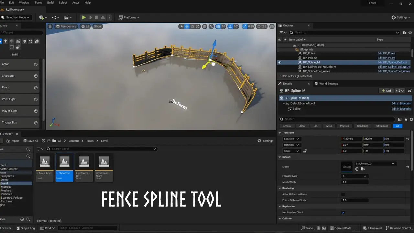Screen dimensions: 414x233
Task: Toggle visibility eye for BP_Spline_M
Action: pyautogui.click(x=280, y=62)
